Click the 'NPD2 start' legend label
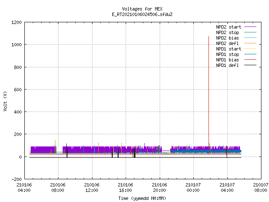Image resolution: width=269 pixels, height=202 pixels. tap(229, 27)
